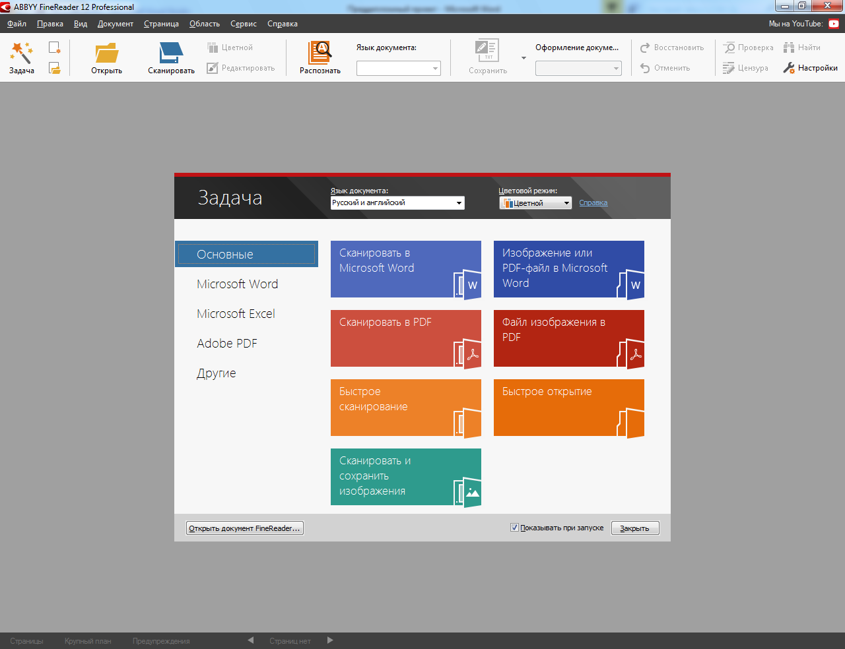Screen dimensions: 845x649
Task: Click the YouTube icon at top right
Action: (x=834, y=24)
